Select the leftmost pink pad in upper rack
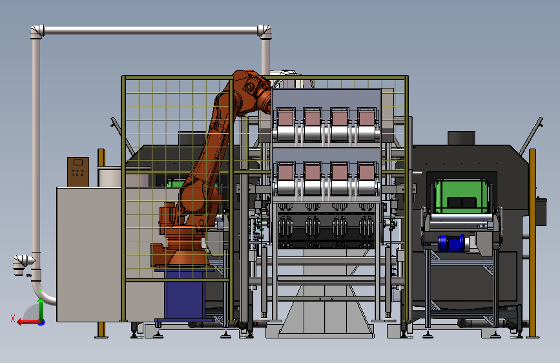The image size is (560, 363). 285,118
